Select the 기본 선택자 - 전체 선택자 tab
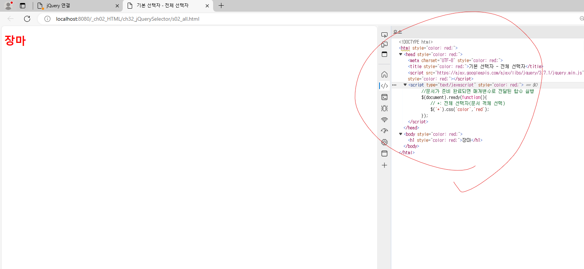The height and width of the screenshot is (269, 584). tap(168, 6)
